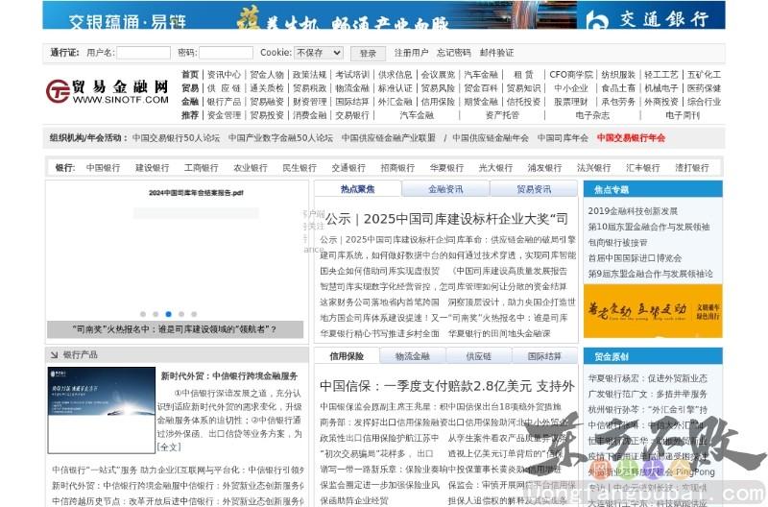Open CFO商学院 navigation item

click(x=571, y=75)
